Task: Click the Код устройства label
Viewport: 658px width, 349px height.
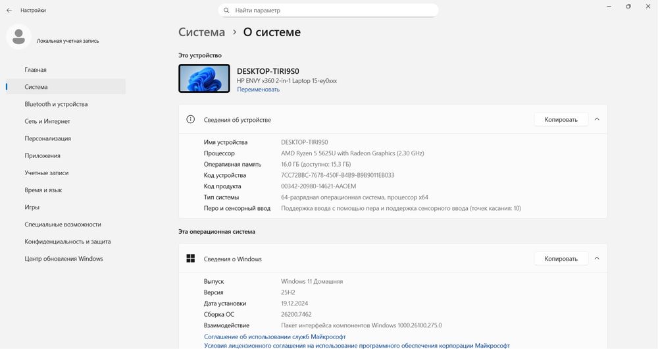Action: pyautogui.click(x=225, y=175)
